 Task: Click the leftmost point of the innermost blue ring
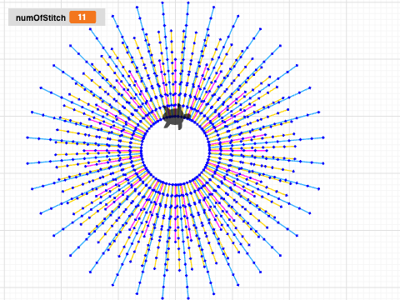(x=142, y=150)
